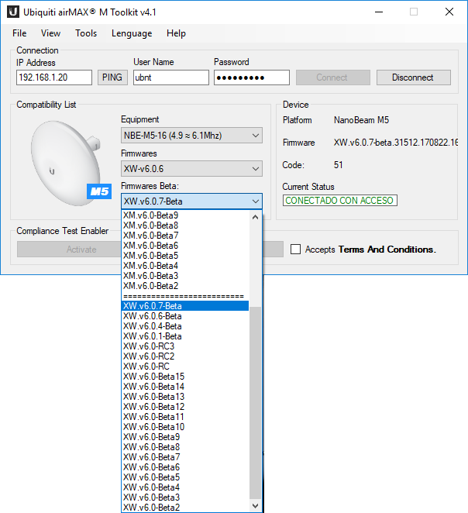Select XW.v6.0-Beta3 from the list
This screenshot has height=513, width=468.
tap(185, 498)
